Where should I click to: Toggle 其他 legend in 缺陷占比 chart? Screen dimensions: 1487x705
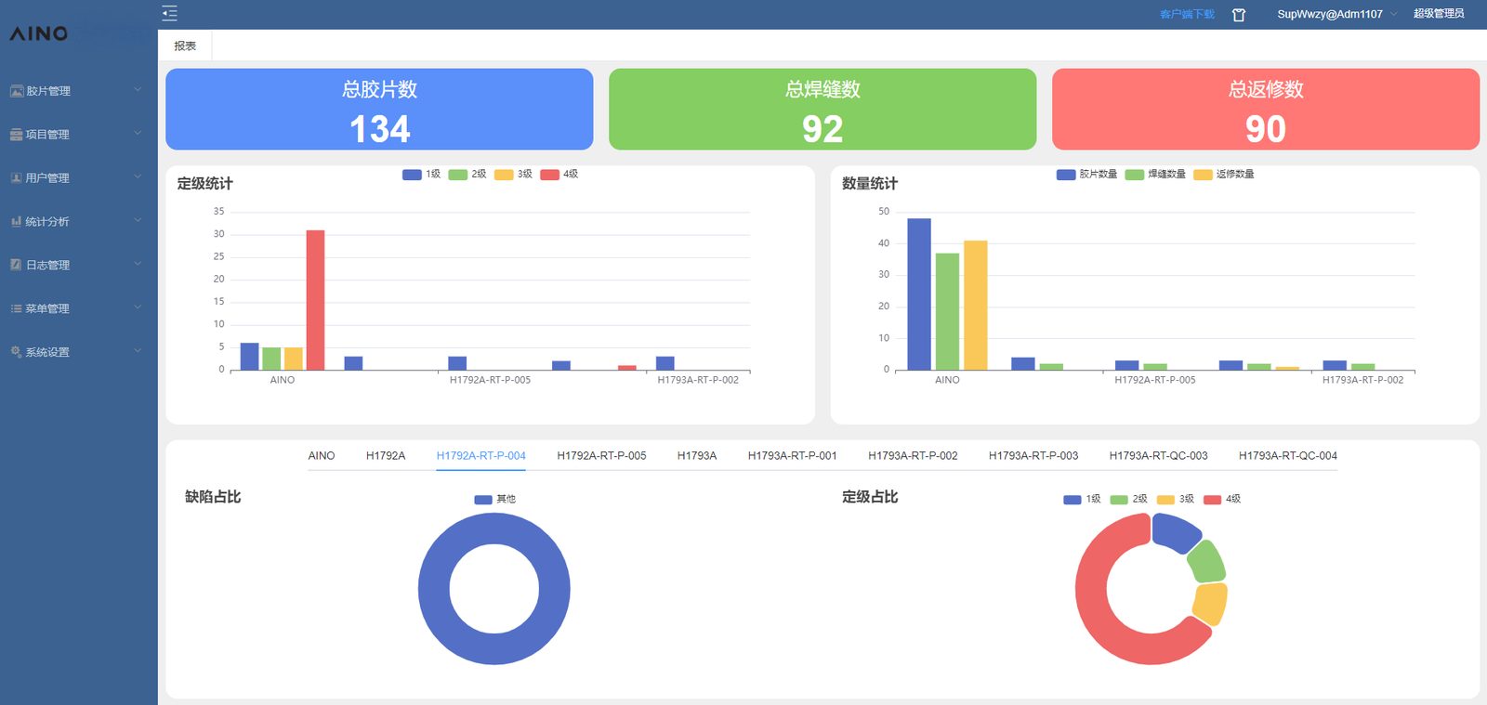(x=495, y=500)
